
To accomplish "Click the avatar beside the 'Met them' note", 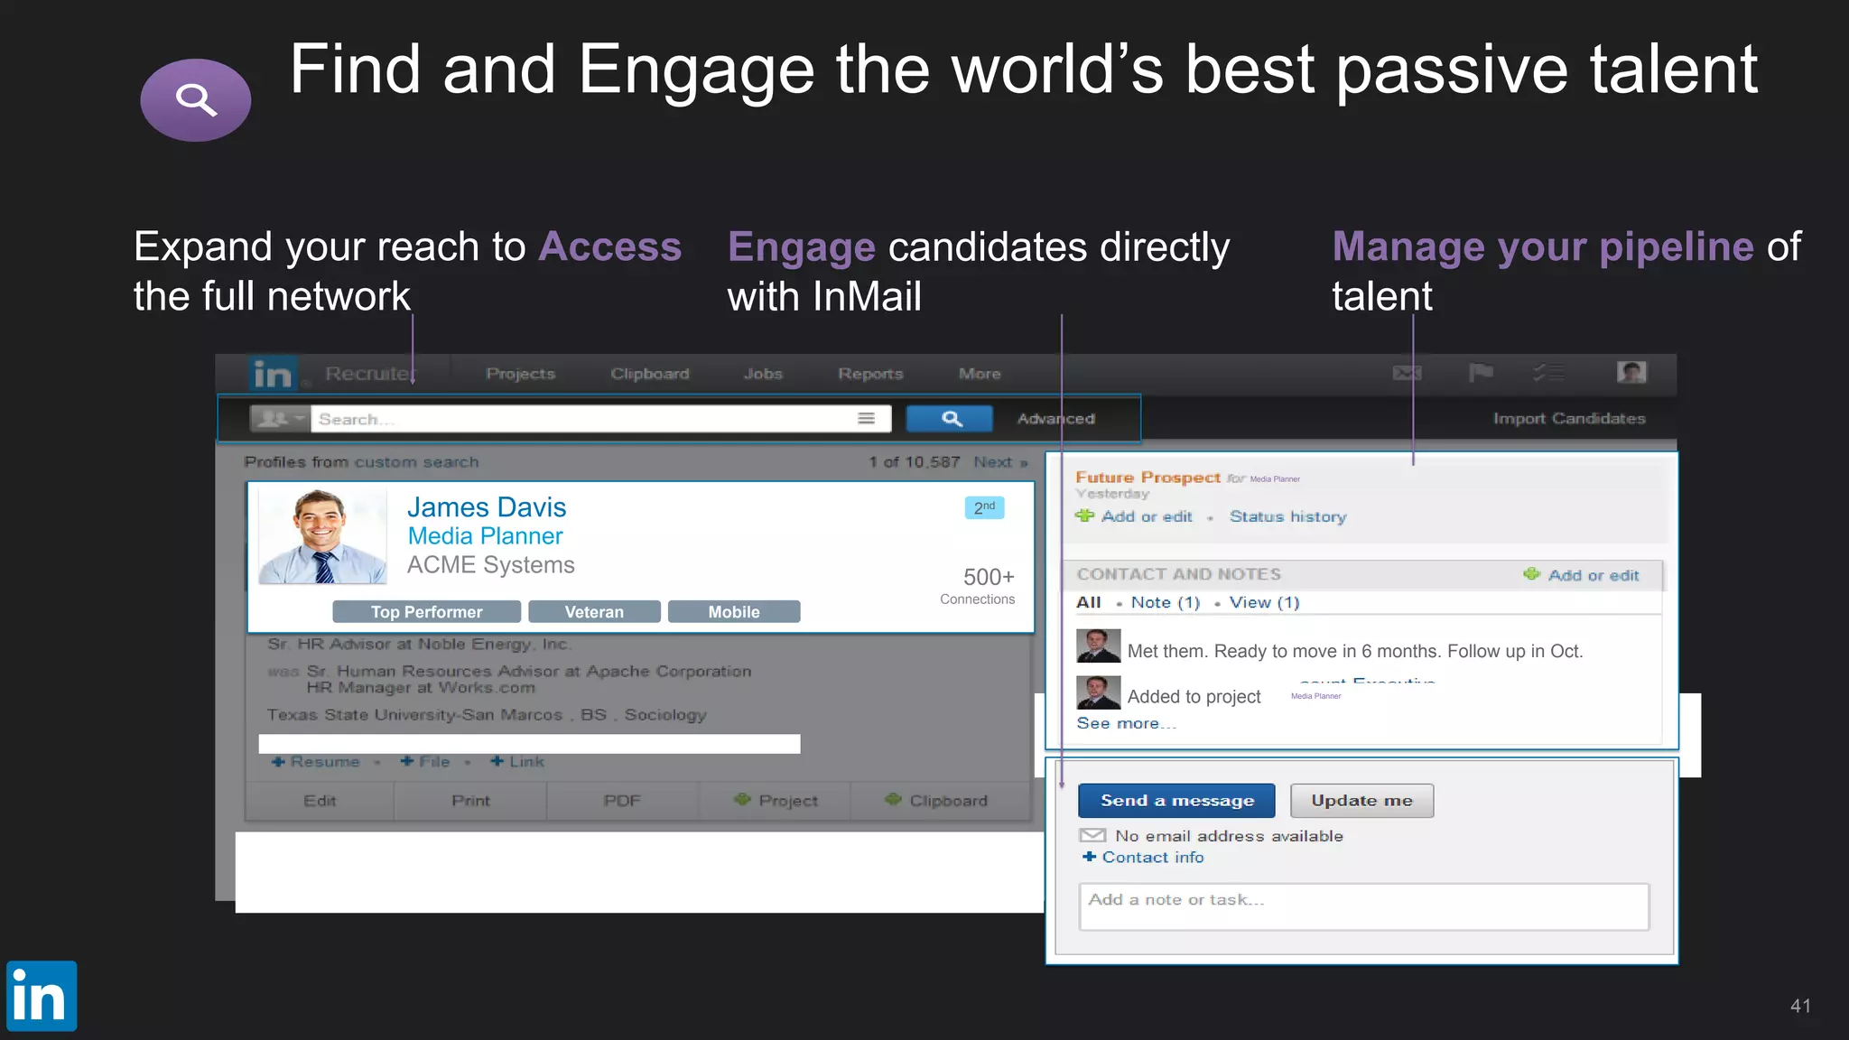I will 1099,646.
